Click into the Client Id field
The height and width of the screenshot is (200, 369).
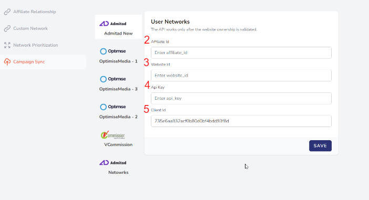pyautogui.click(x=241, y=121)
